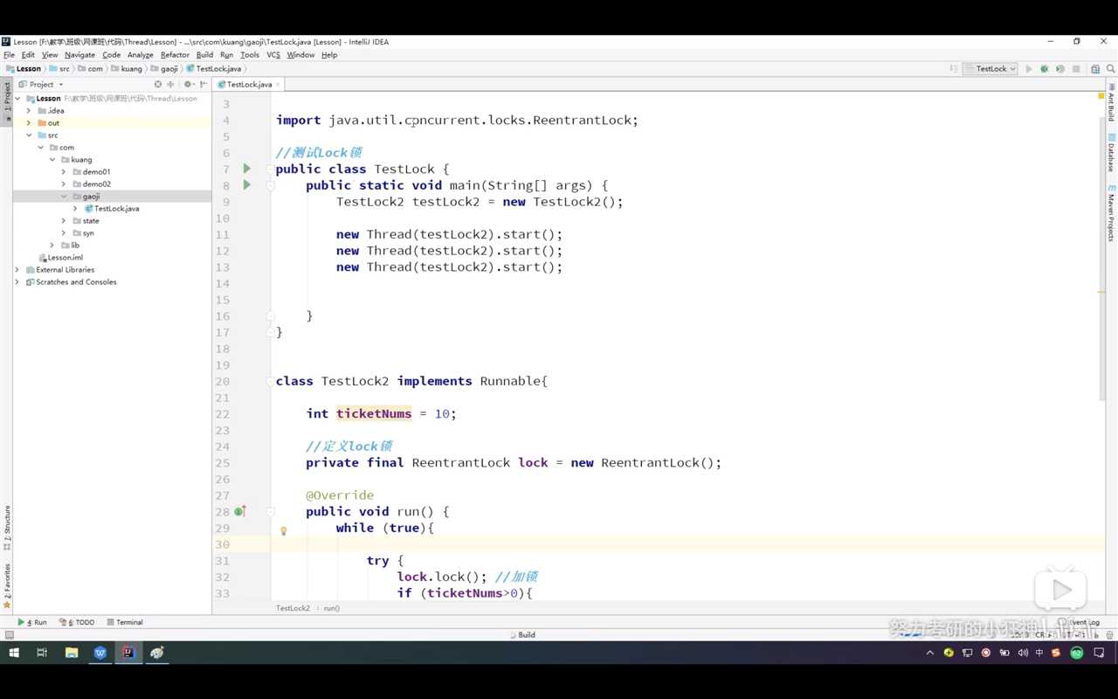Open the Run tool window tab
1118x699 pixels.
pyautogui.click(x=32, y=622)
